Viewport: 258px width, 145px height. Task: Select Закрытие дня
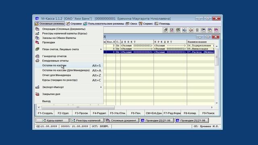click(x=69, y=94)
